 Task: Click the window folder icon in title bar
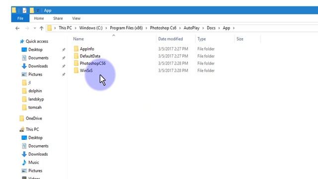[x=14, y=10]
